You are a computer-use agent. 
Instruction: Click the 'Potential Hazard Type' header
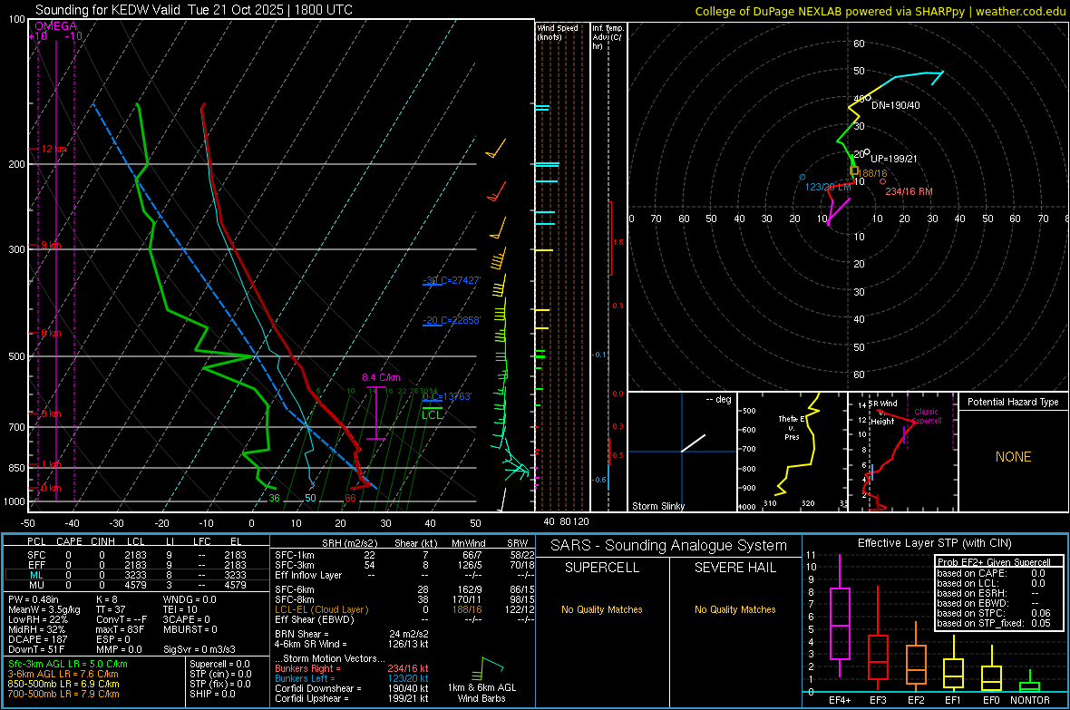[x=1014, y=402]
